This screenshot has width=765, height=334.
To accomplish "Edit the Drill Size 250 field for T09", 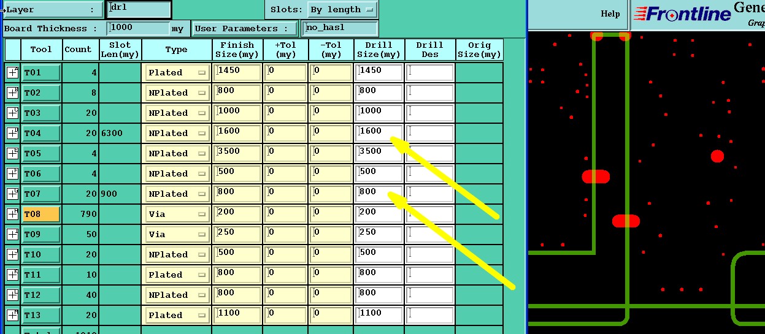I will (379, 234).
